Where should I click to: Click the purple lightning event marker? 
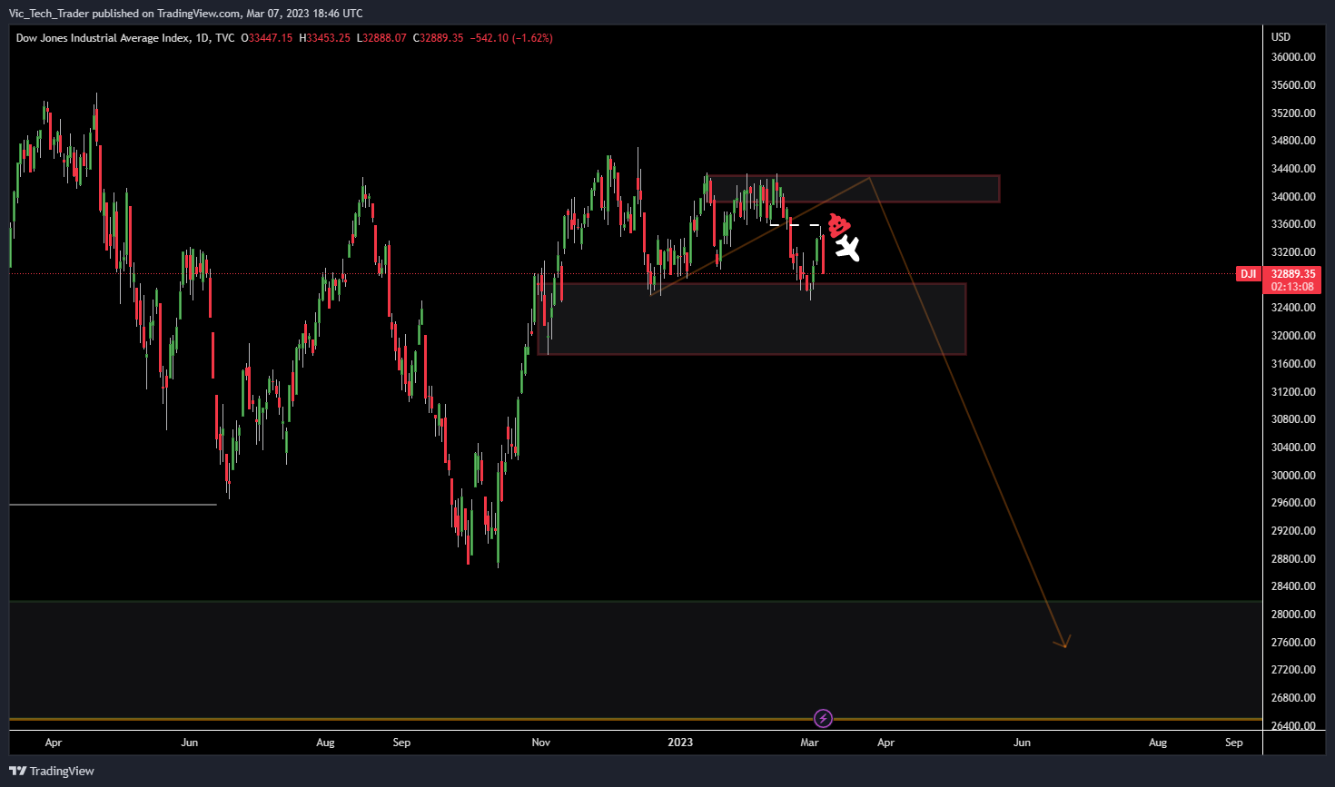pyautogui.click(x=823, y=719)
